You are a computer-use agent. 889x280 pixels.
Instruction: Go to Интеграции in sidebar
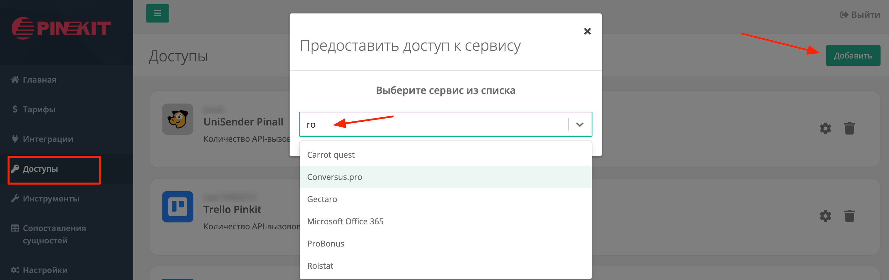[48, 139]
